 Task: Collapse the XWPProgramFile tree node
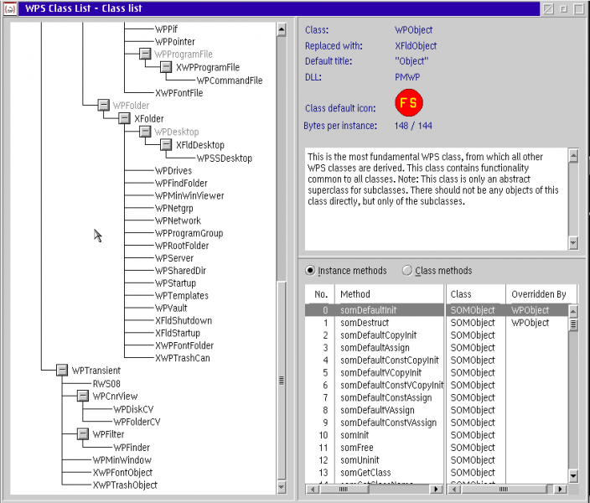tap(166, 67)
